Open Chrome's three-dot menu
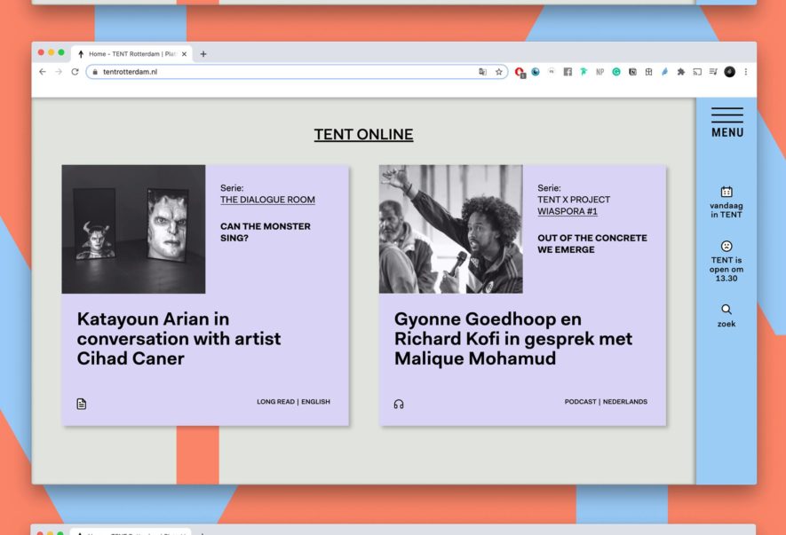Image resolution: width=786 pixels, height=535 pixels. (x=746, y=72)
